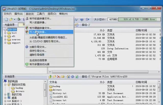Collapse the 我的ISO文档 tree node
This screenshot has height=105, width=163.
click(x=5, y=85)
